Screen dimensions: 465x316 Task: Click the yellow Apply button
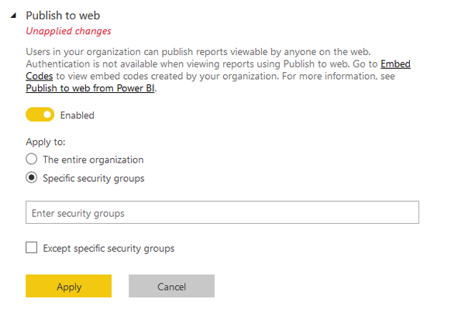[x=68, y=286]
